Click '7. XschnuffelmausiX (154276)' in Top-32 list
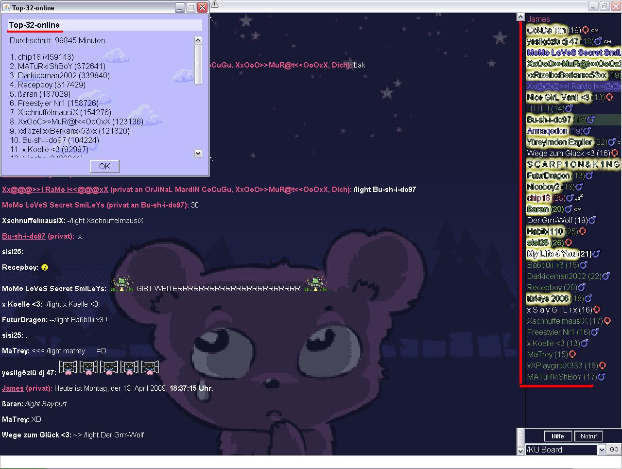 click(x=60, y=112)
